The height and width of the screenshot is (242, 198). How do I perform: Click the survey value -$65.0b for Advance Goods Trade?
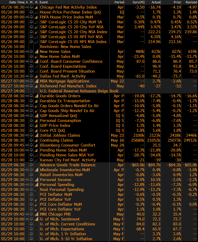coord(137,165)
